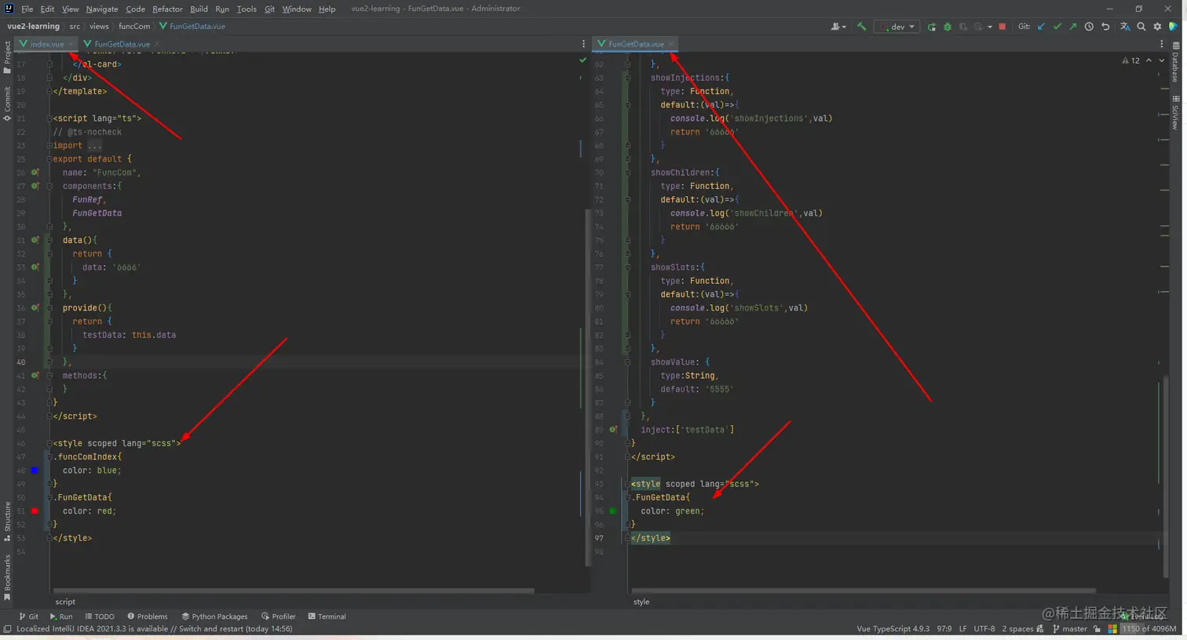Open the Project tool window
Viewport: 1187px width, 640px height.
pos(7,57)
